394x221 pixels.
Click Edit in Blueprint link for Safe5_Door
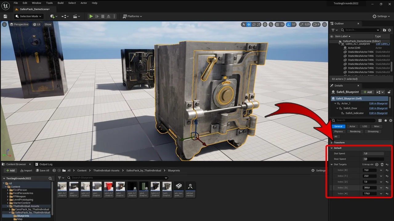pos(378,108)
